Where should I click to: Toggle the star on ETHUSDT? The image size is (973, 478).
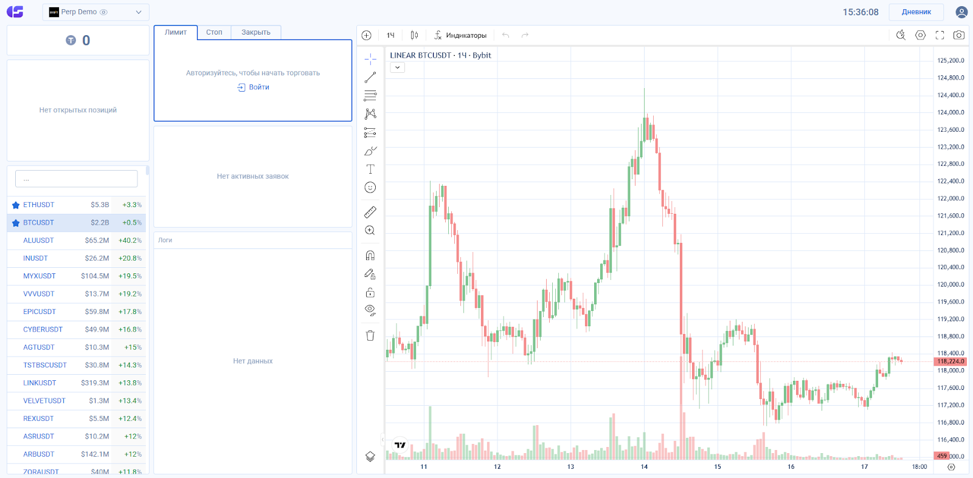coord(16,205)
